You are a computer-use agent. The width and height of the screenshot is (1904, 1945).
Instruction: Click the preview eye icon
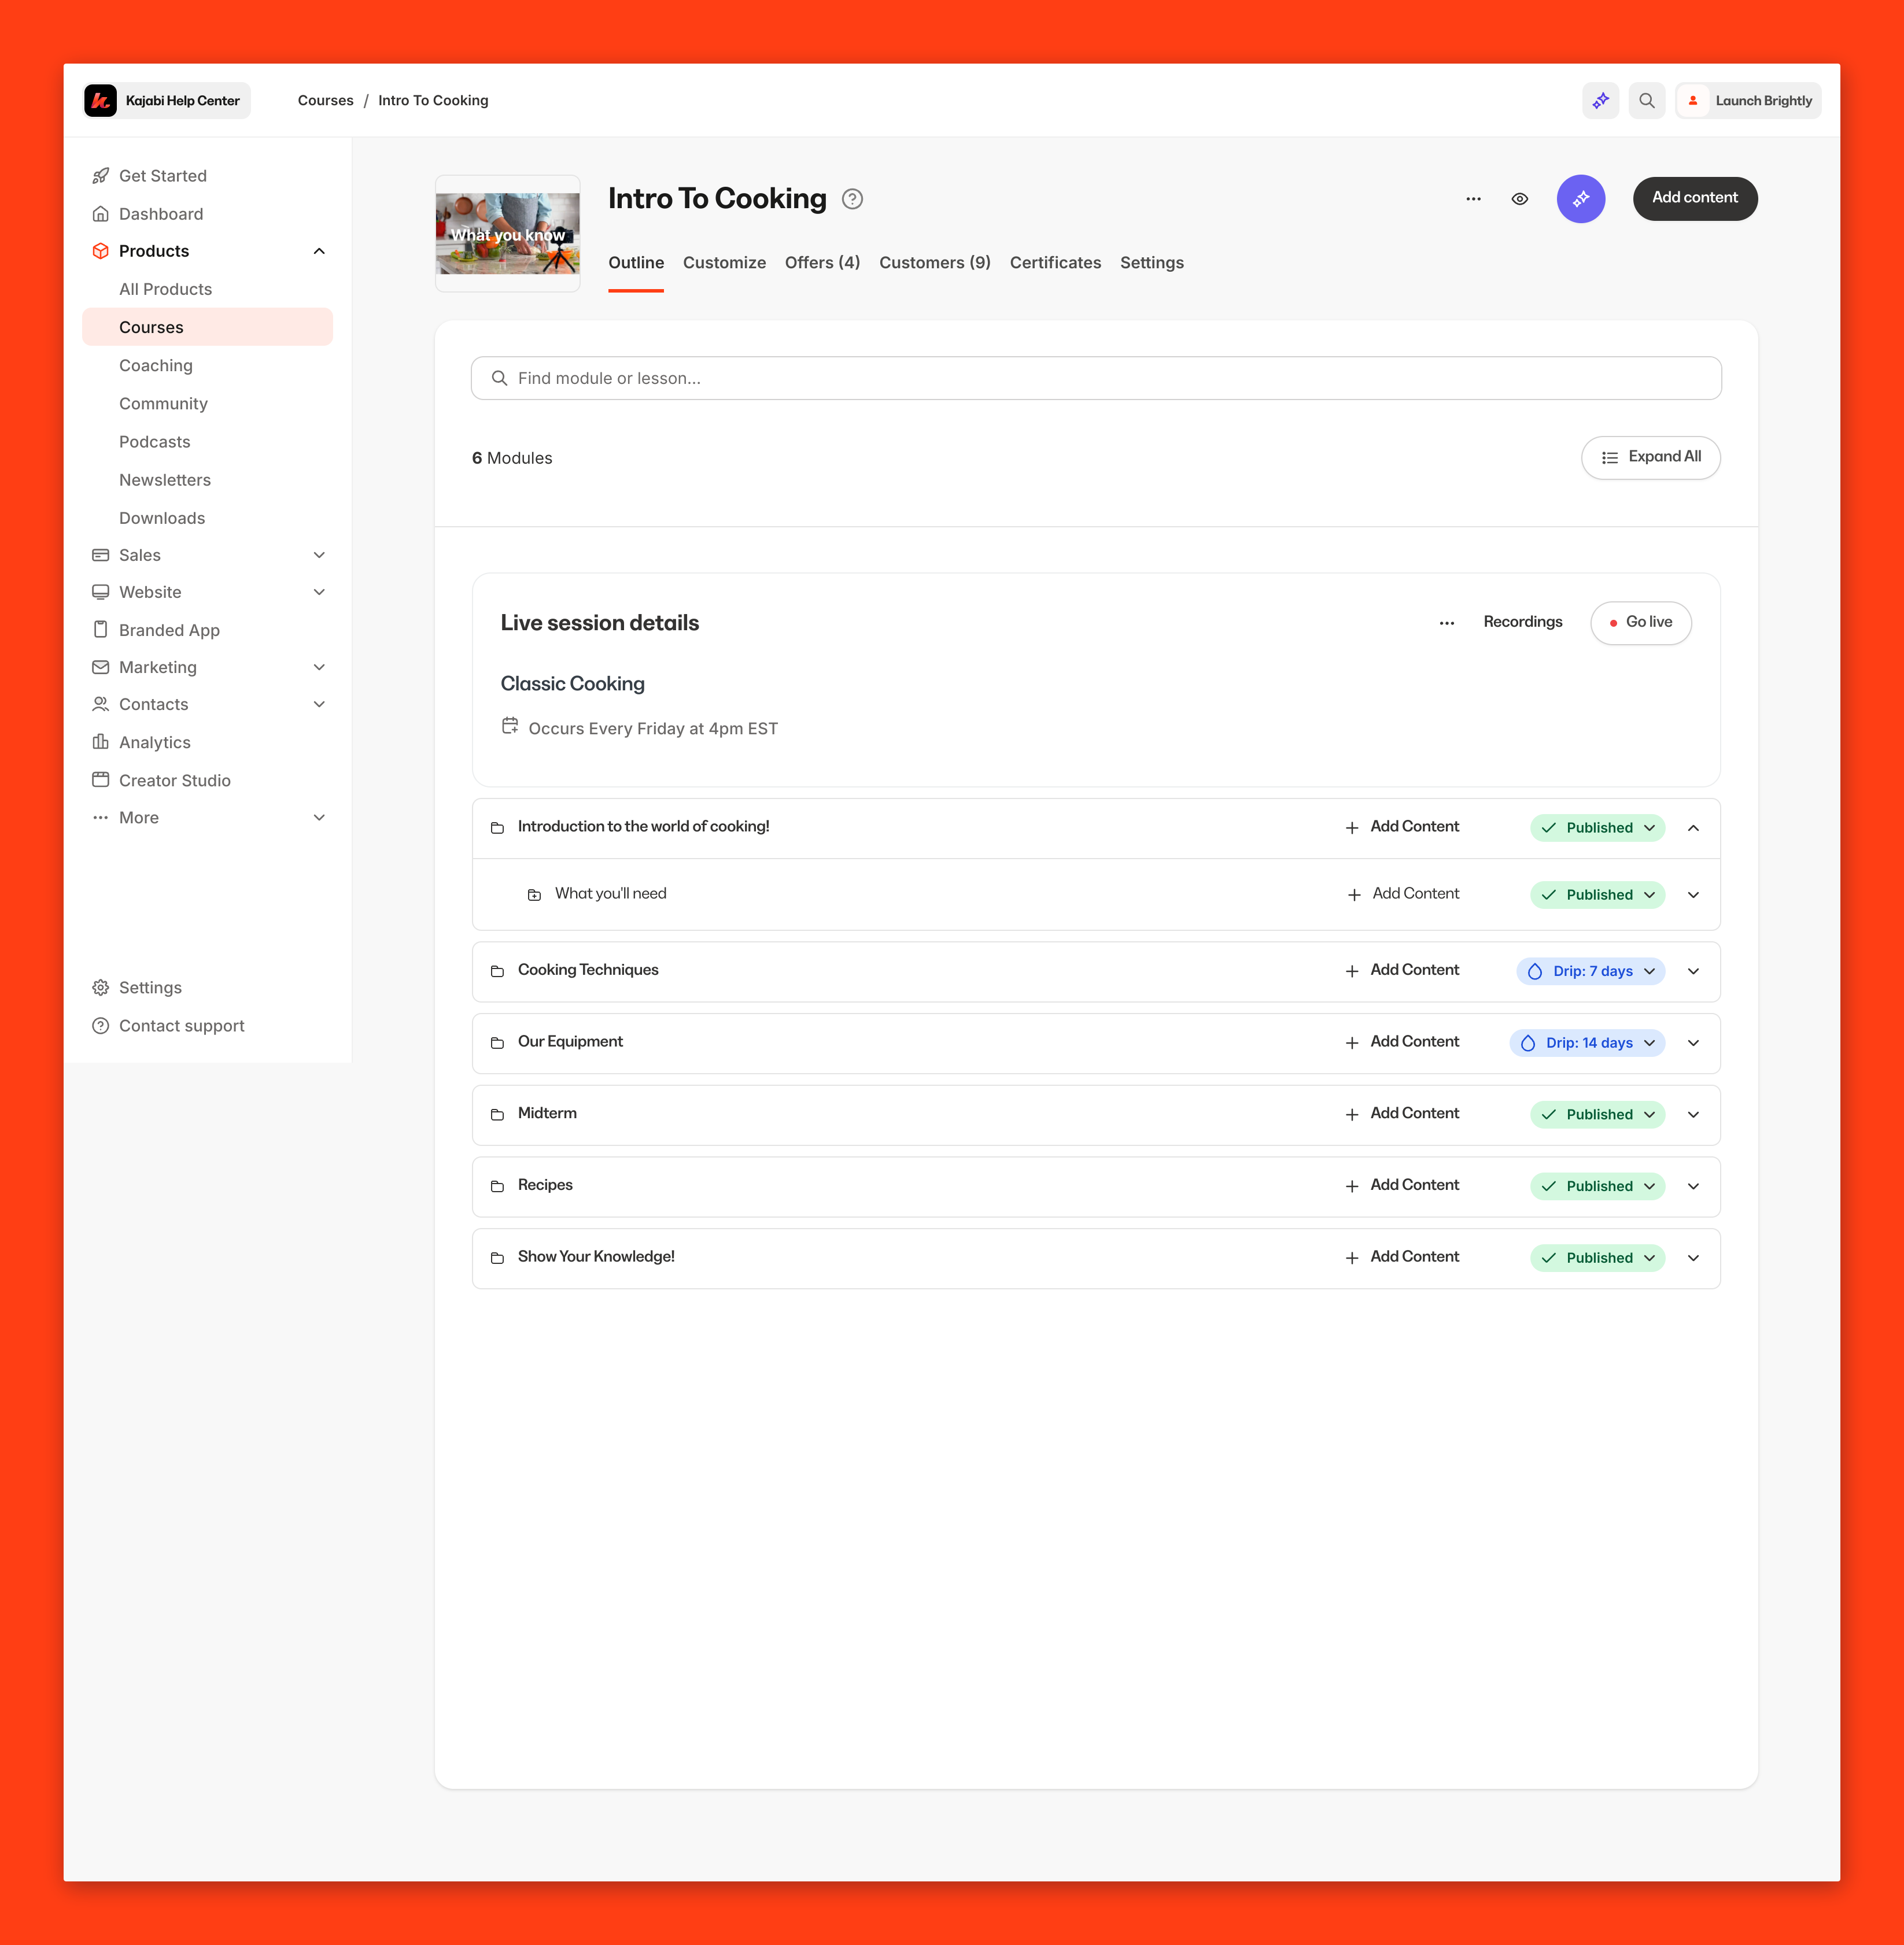[x=1519, y=199]
